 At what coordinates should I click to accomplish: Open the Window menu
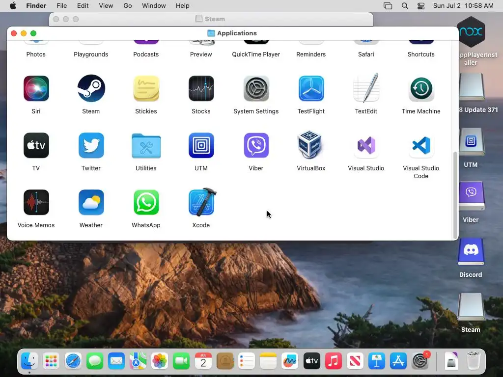click(x=154, y=6)
